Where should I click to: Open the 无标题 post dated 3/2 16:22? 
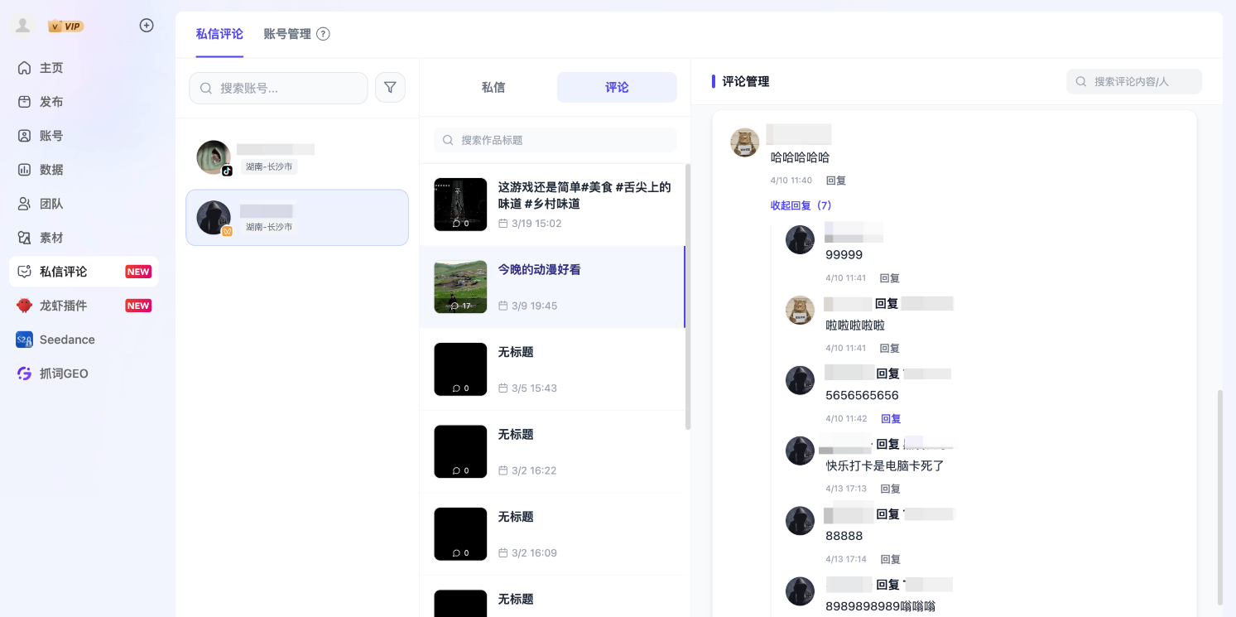tap(552, 451)
